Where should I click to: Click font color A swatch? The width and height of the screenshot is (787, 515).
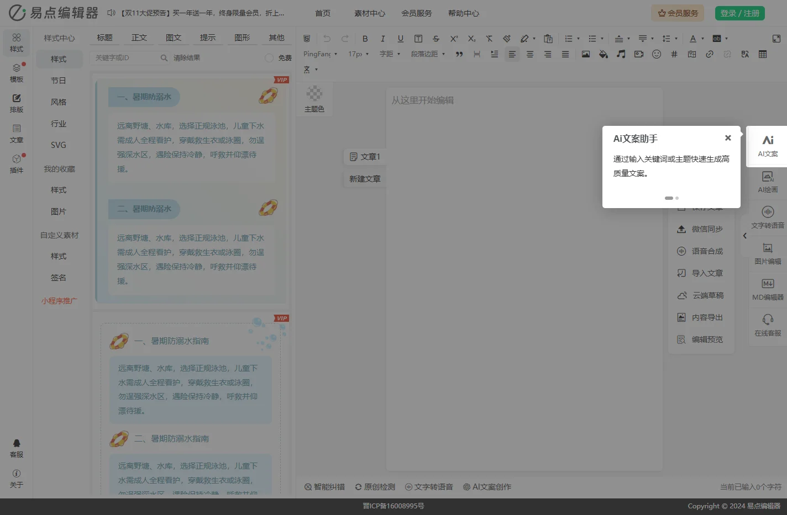[693, 39]
